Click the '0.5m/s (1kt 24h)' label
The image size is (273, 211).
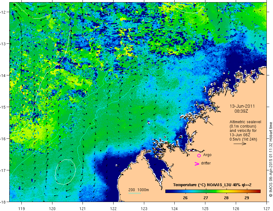[x=244, y=139]
